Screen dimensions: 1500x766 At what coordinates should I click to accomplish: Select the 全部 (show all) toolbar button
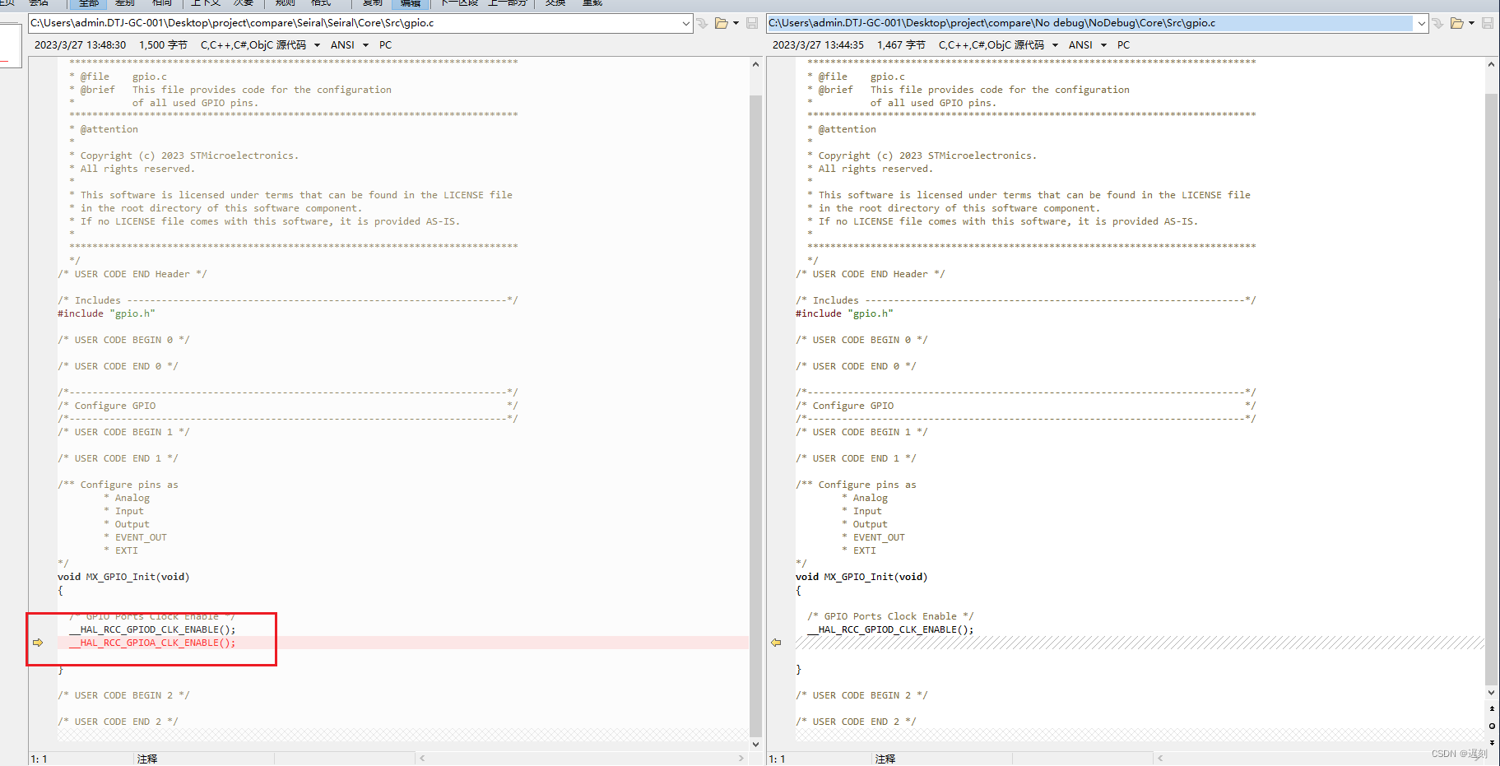tap(89, 3)
